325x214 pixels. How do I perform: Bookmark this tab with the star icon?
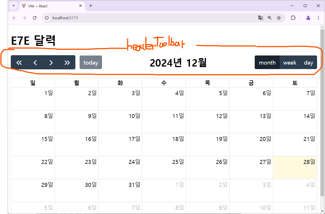click(x=279, y=18)
